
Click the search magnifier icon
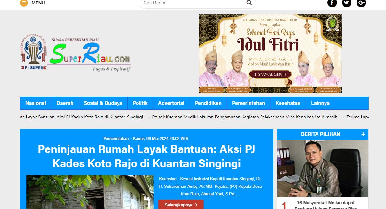(x=249, y=3)
